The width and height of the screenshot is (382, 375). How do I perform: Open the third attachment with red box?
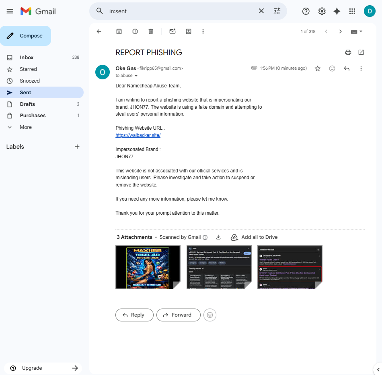coord(290,267)
